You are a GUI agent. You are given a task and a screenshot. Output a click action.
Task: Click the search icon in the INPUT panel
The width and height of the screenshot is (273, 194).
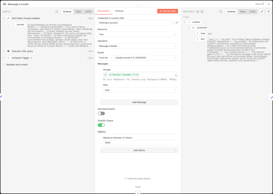57,12
